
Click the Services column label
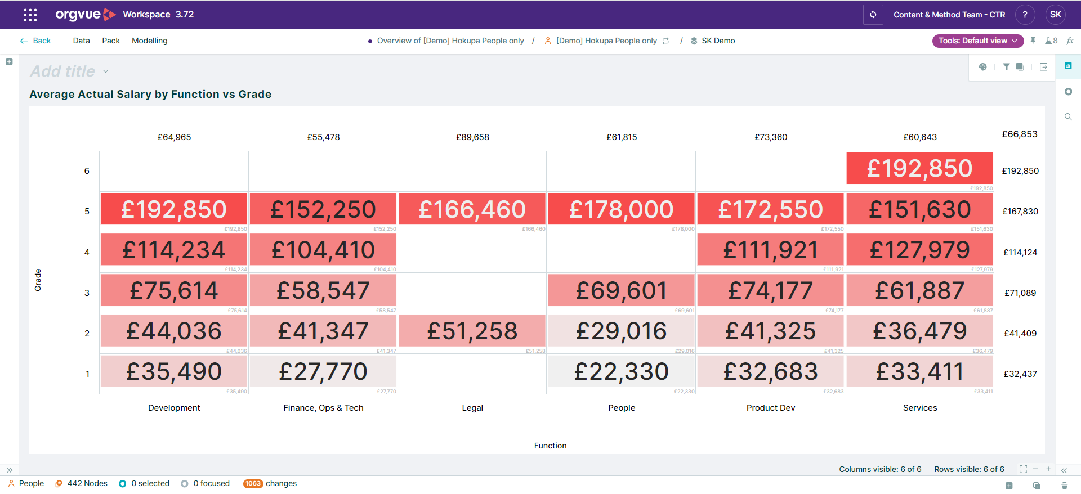920,408
